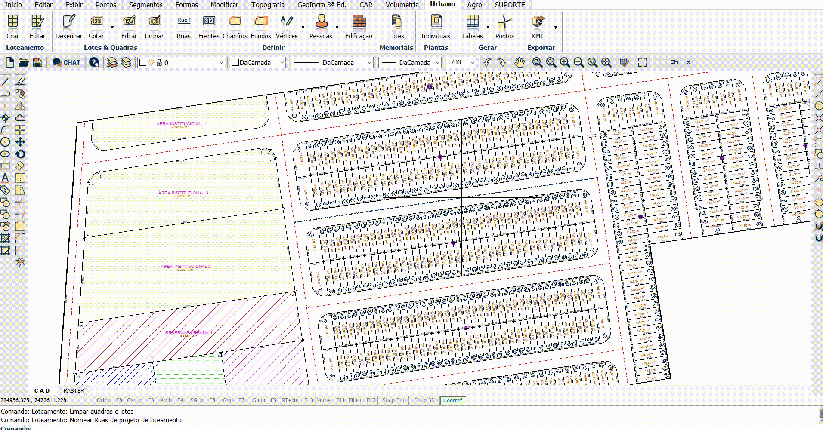Expand the scale dropdown showing 1700

(x=472, y=62)
